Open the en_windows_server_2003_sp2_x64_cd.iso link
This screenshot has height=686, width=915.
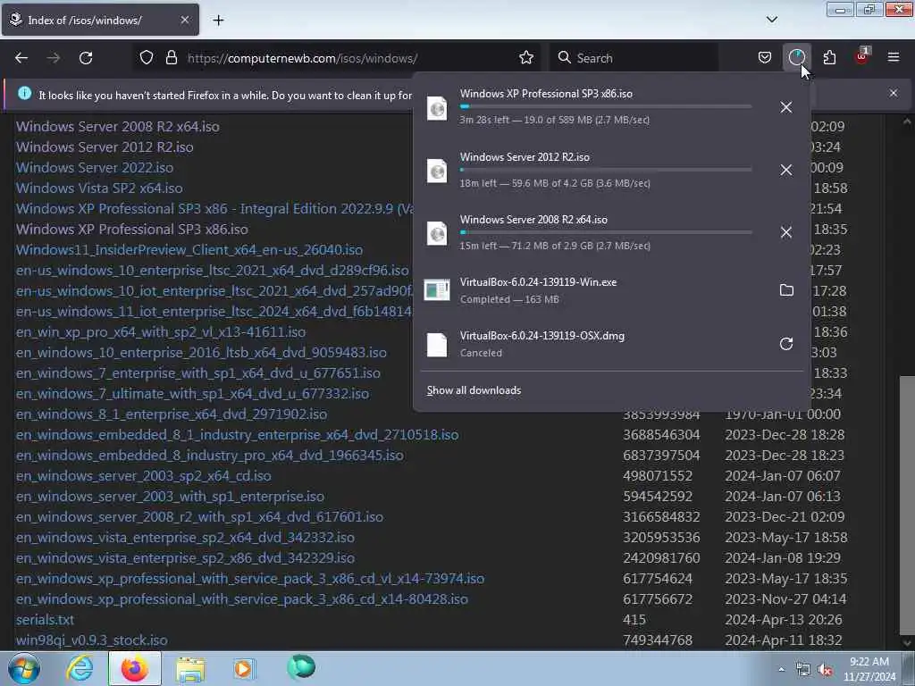tap(144, 476)
